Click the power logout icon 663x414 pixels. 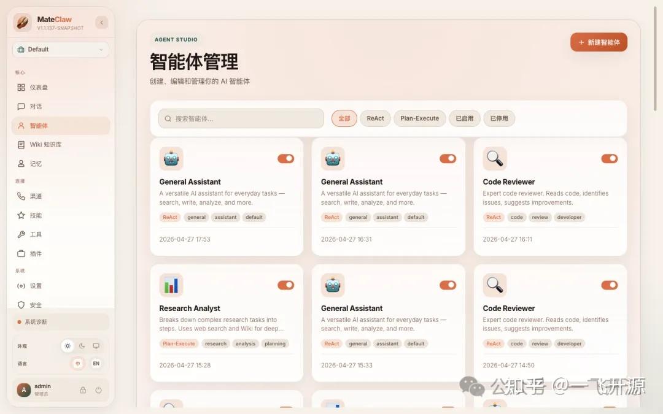pos(98,390)
